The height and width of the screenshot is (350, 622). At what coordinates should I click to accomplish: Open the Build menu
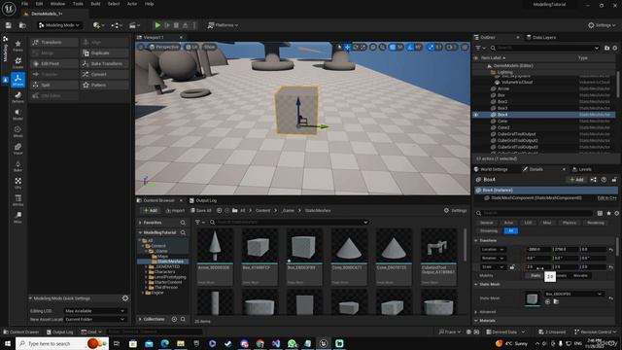[95, 4]
